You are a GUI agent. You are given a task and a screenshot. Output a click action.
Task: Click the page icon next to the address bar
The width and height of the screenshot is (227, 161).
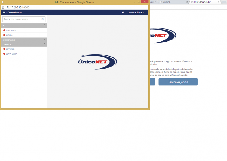(x=3, y=7)
